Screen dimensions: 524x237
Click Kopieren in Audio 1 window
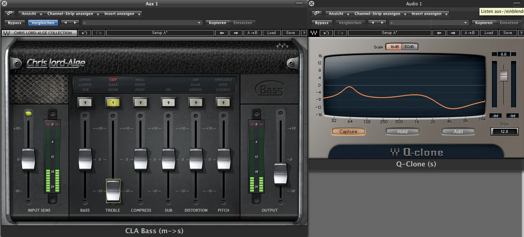pyautogui.click(x=484, y=22)
